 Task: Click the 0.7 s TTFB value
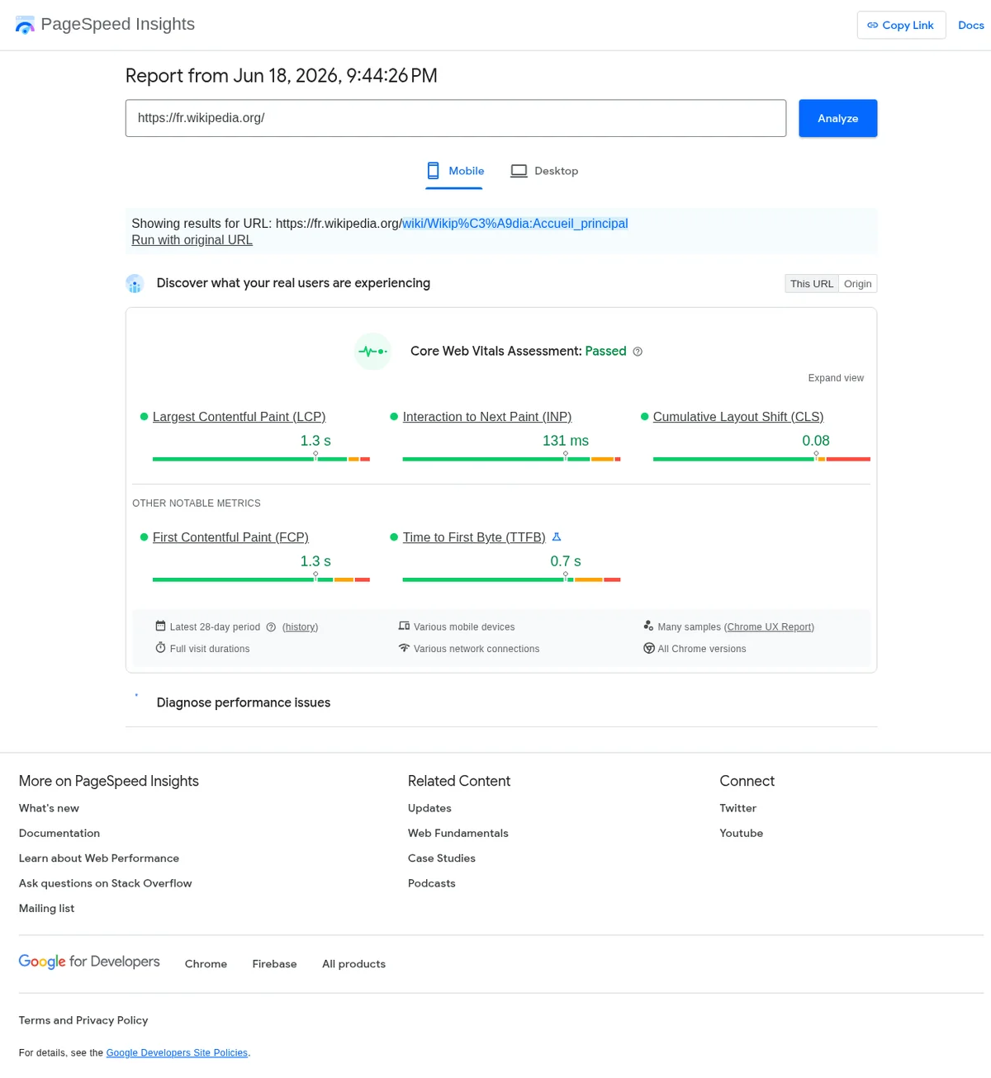566,561
